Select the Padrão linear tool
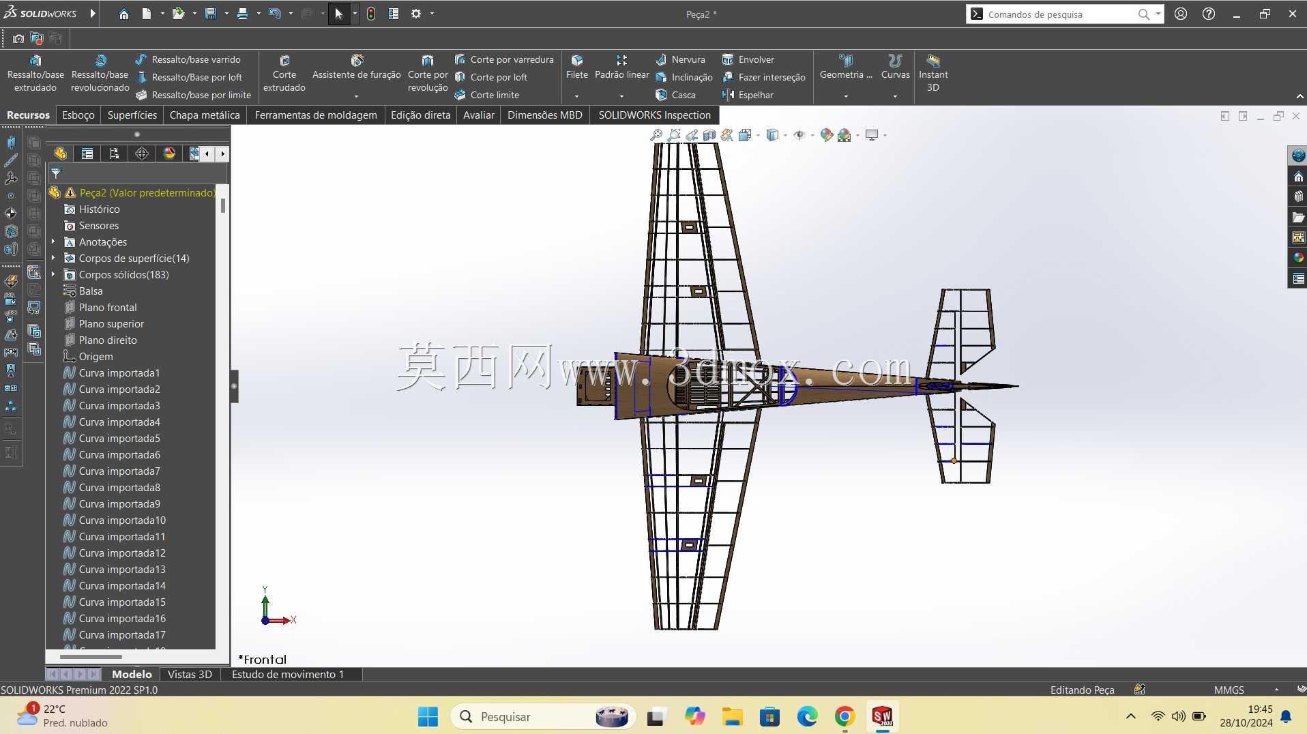 point(622,68)
